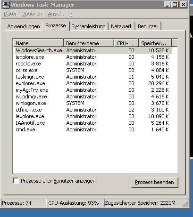Switch to the Benutzer tab
The width and height of the screenshot is (193, 217).
pos(148,26)
